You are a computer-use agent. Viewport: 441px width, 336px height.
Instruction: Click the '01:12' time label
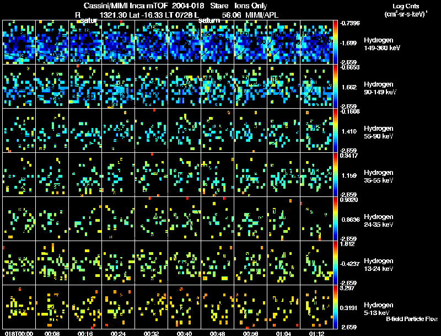click(x=316, y=333)
